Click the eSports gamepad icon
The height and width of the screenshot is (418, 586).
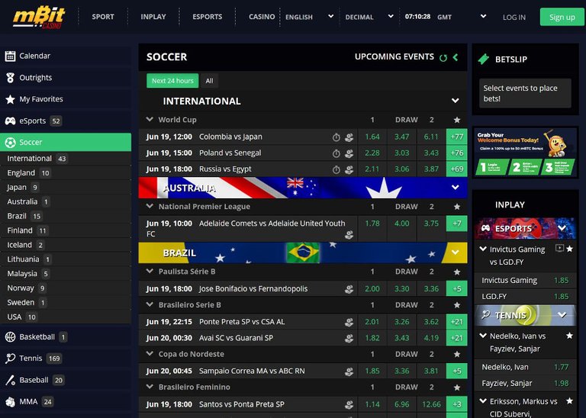coord(10,121)
